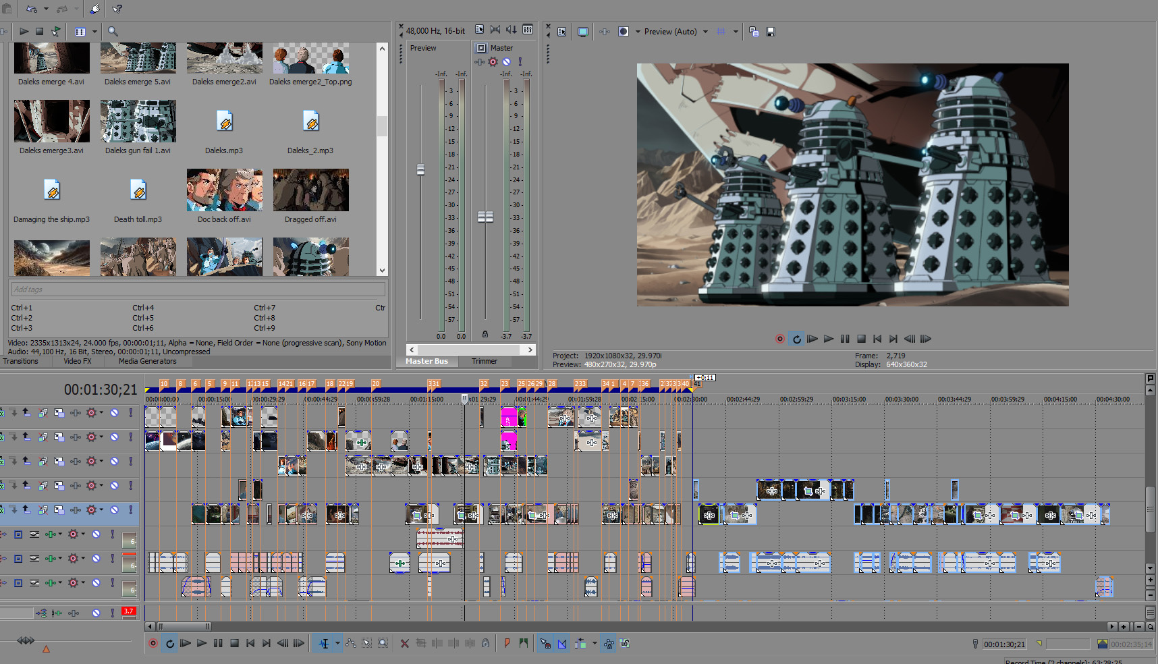Image resolution: width=1158 pixels, height=664 pixels.
Task: Open the media search magnifier
Action: [x=113, y=31]
